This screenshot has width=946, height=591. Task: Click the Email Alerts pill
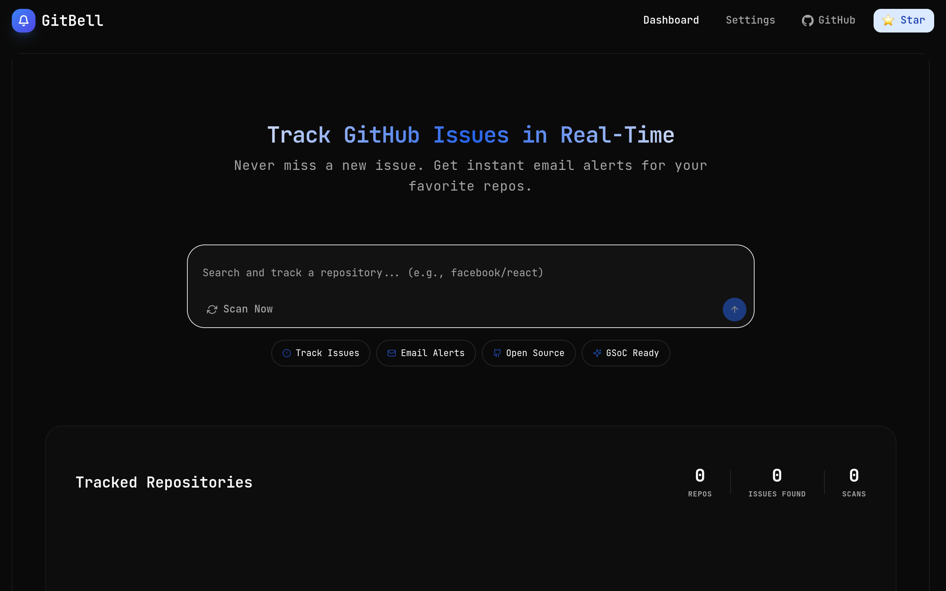(x=426, y=353)
